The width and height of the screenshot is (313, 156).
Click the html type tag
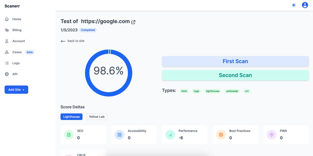point(184,91)
